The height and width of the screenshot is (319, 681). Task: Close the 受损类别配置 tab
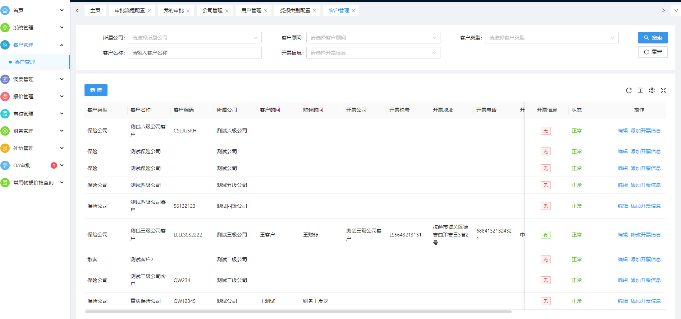pos(315,11)
